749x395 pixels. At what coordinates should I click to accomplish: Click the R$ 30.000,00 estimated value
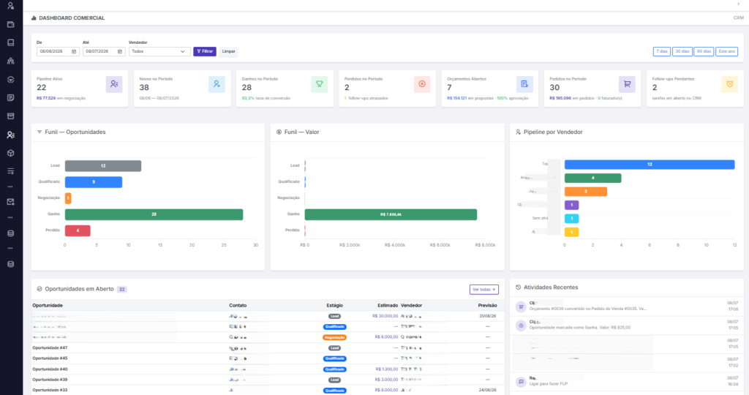coord(385,316)
